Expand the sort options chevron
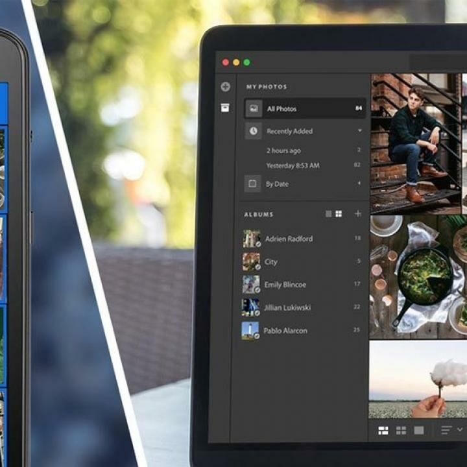The height and width of the screenshot is (467, 467). [x=460, y=429]
